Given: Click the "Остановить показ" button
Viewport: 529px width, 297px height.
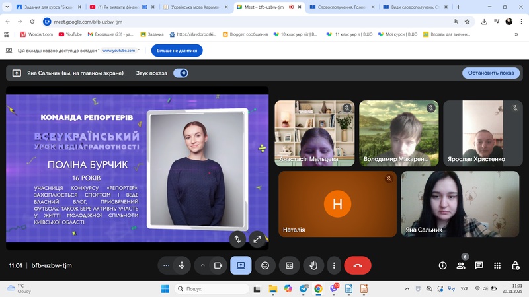Looking at the screenshot, I should coord(490,73).
